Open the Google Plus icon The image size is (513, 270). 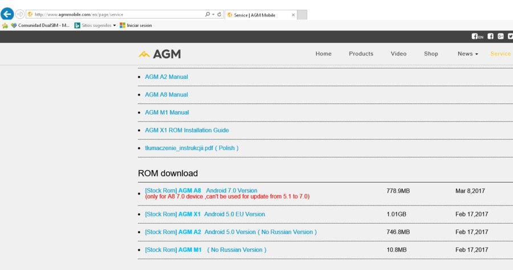click(x=500, y=37)
